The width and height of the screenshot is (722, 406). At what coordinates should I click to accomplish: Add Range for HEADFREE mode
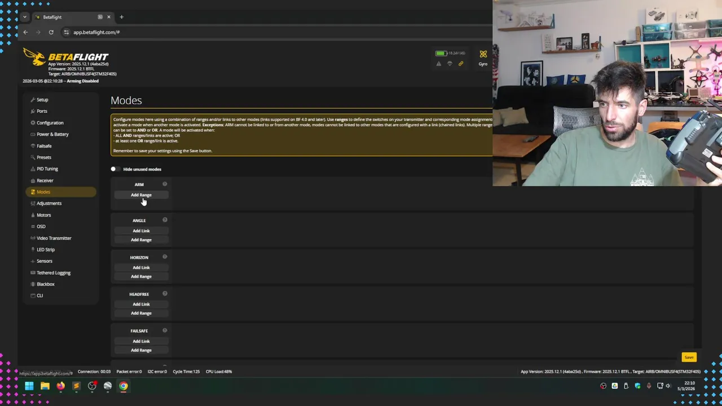coord(141,313)
